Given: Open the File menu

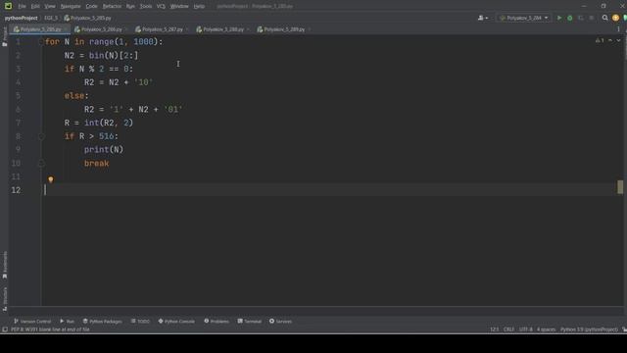Looking at the screenshot, I should tap(22, 6).
